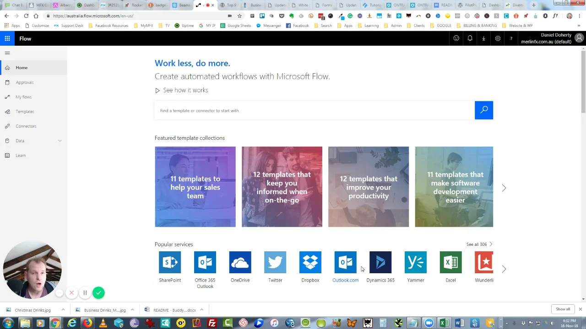Choose the Twitter service icon
The width and height of the screenshot is (586, 329).
click(x=275, y=262)
